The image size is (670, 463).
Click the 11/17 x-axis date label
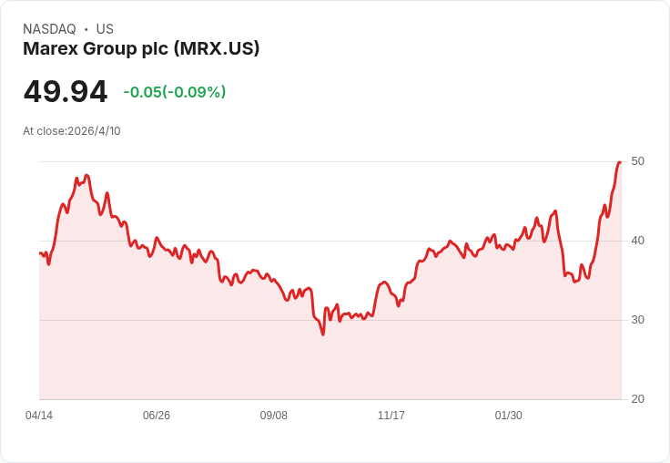coord(391,415)
